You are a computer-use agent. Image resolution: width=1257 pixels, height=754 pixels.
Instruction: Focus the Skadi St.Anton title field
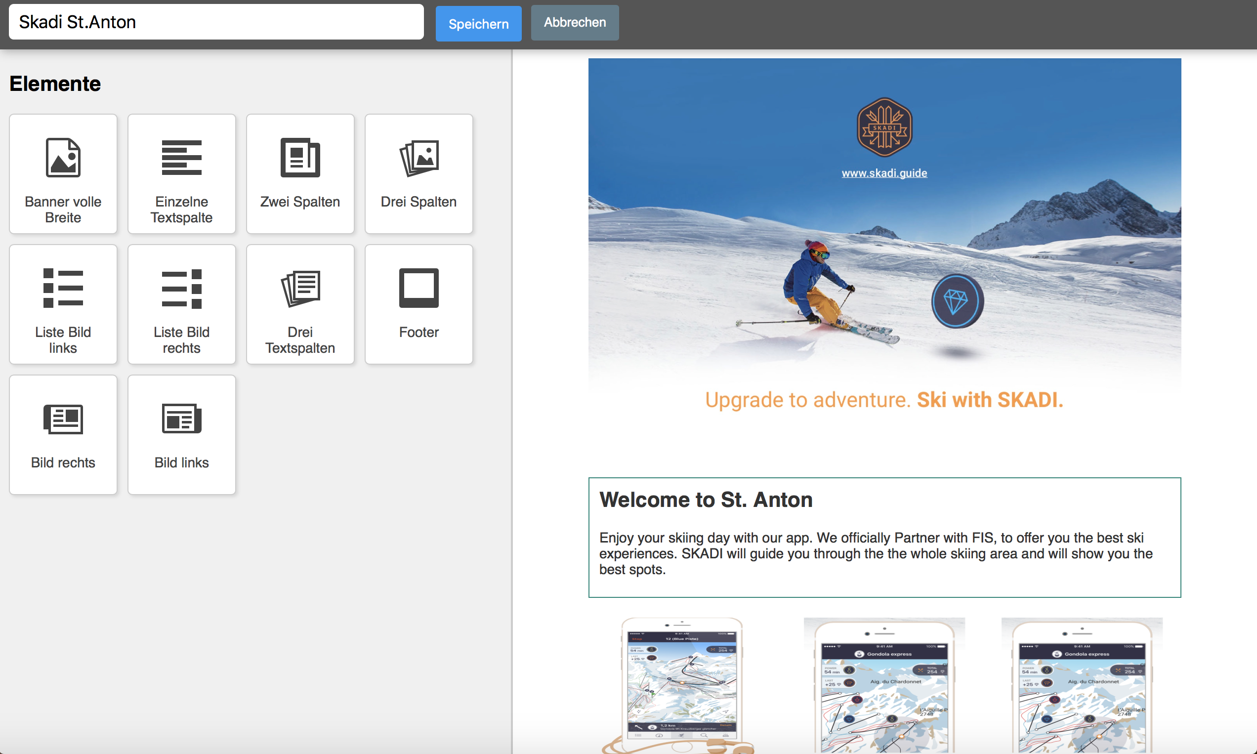216,22
